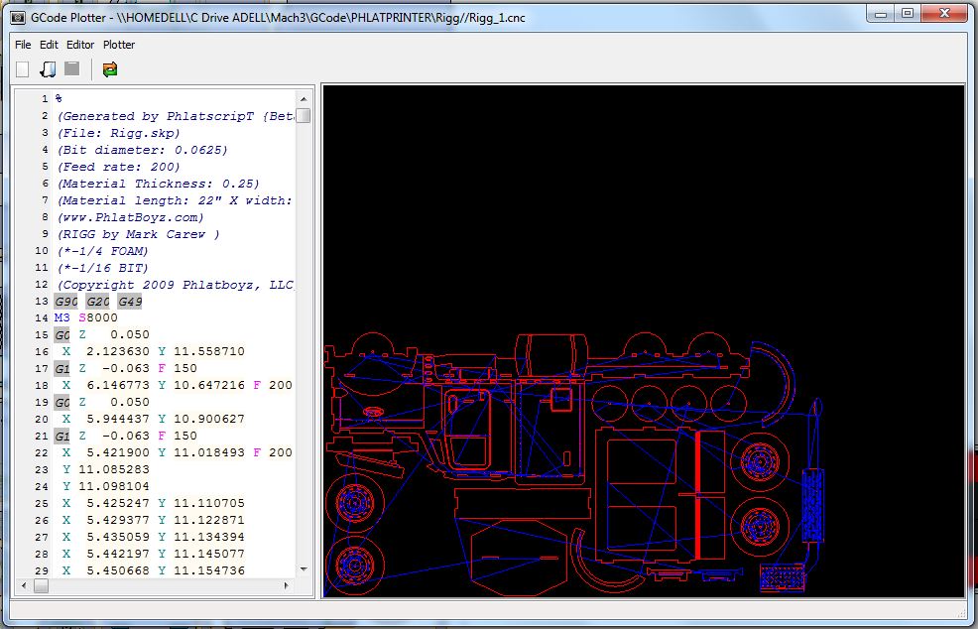978x629 pixels.
Task: Click the code editor's scroll down arrow
Action: point(304,569)
